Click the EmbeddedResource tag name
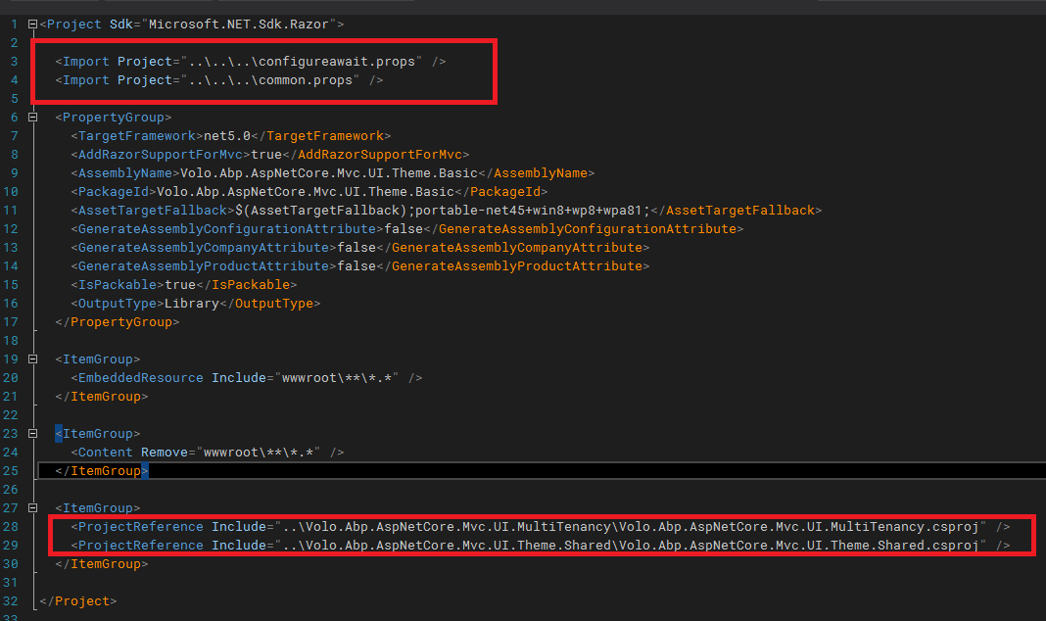 141,378
